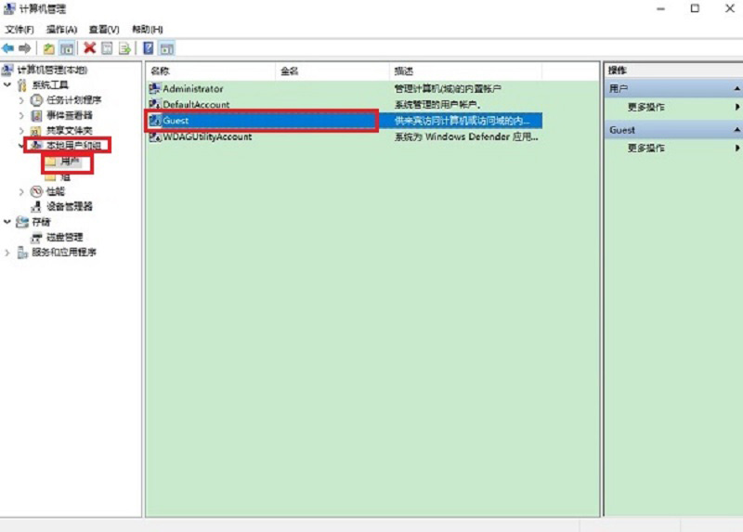Select the 本地用户和组 tree item
Viewport: 743px width, 532px height.
point(73,146)
